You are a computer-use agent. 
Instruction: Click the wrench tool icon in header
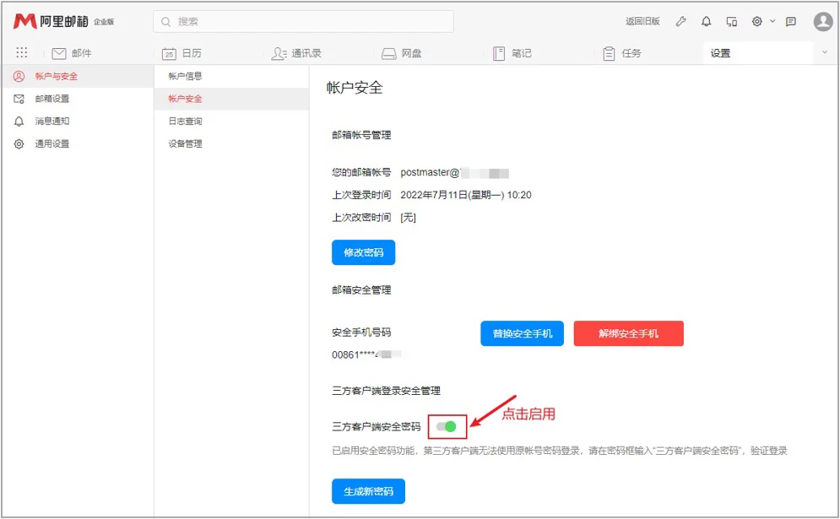pyautogui.click(x=681, y=21)
